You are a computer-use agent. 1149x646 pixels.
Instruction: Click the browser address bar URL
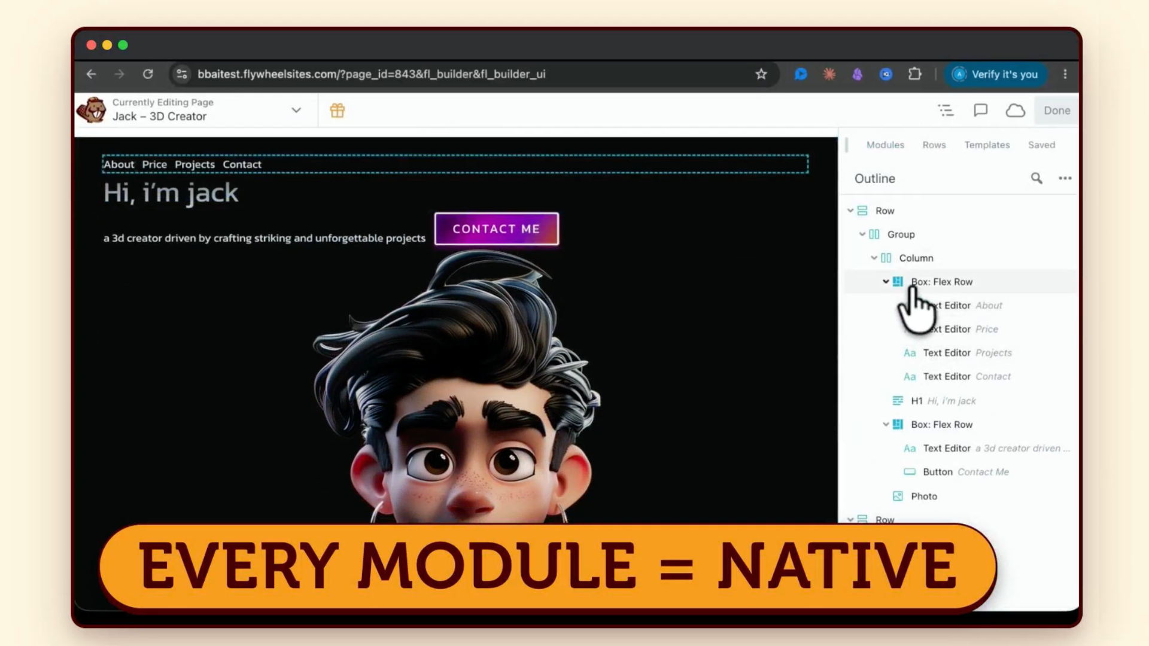[x=371, y=74]
